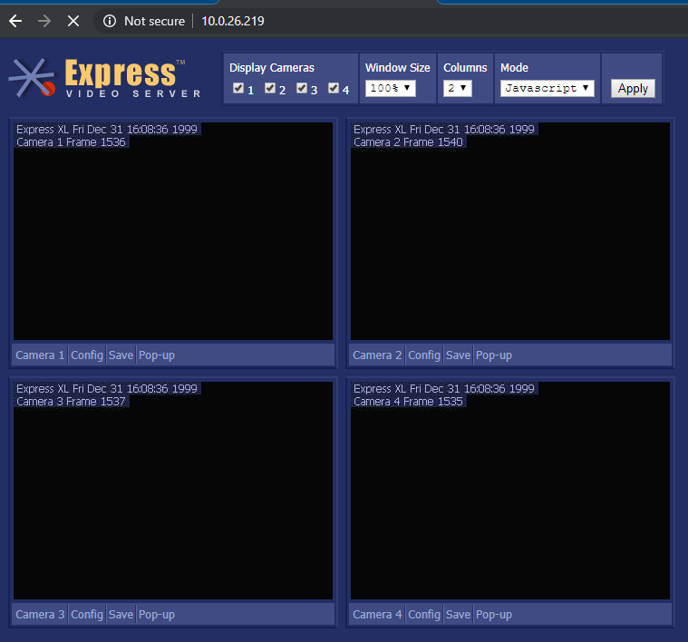Screen dimensions: 688x642
Task: Click the Camera 3 video feed
Action: click(x=173, y=491)
